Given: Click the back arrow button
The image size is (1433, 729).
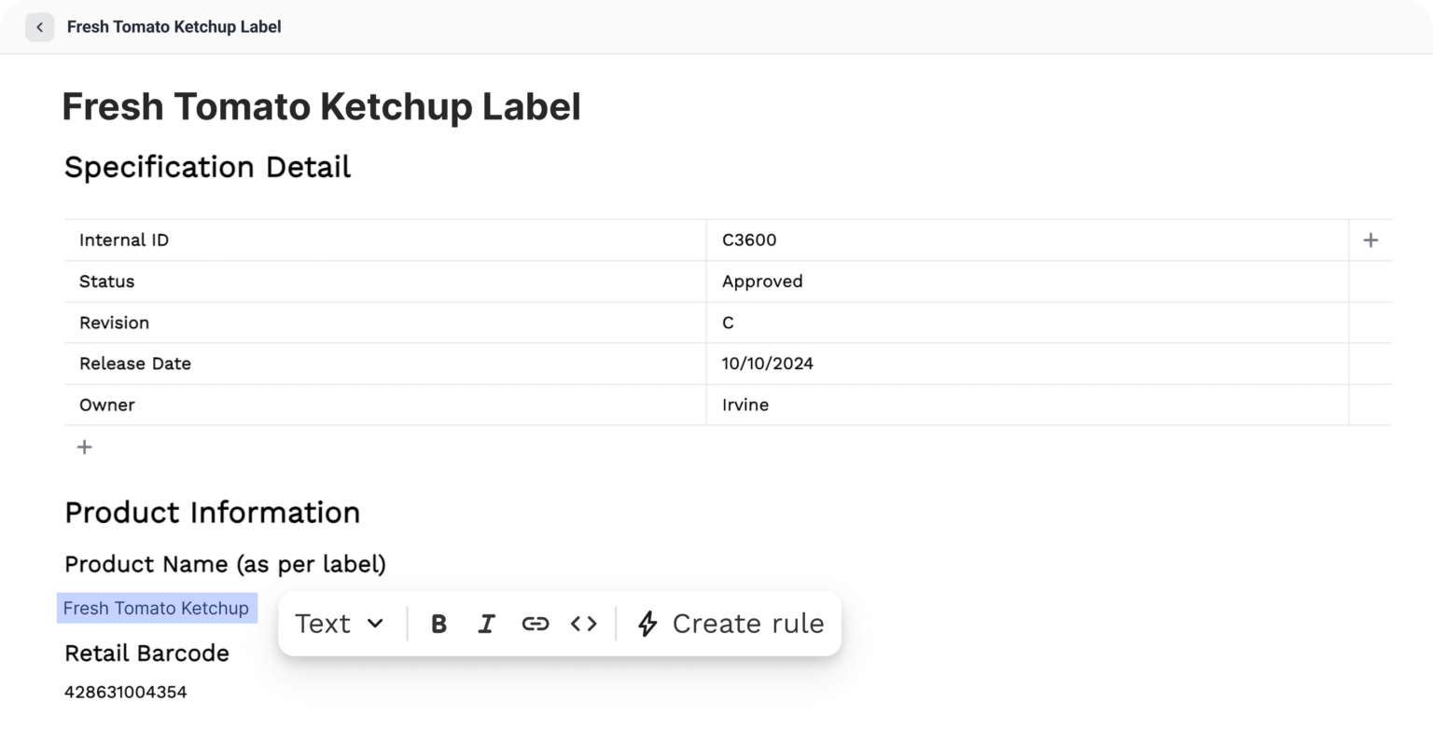Looking at the screenshot, I should (x=39, y=27).
